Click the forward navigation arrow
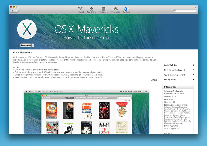 point(16,11)
